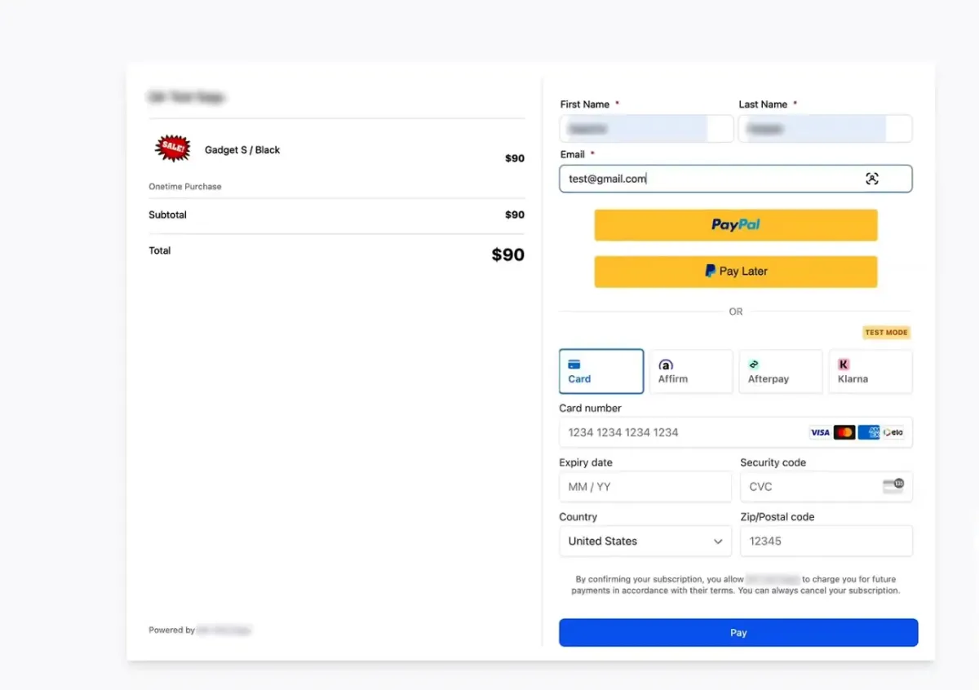Click the Pay Later button
The height and width of the screenshot is (690, 979).
click(x=736, y=272)
